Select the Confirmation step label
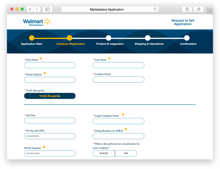Image resolution: width=220 pixels, height=169 pixels. [x=188, y=44]
